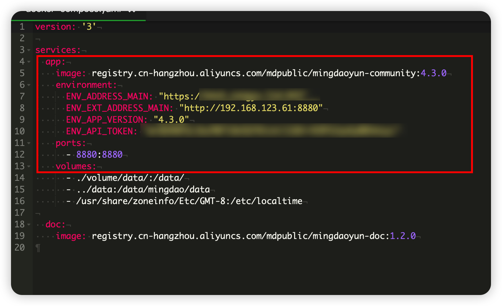Collapse the volumes section fold arrow
Screen dimensions: 502x306
click(29, 166)
